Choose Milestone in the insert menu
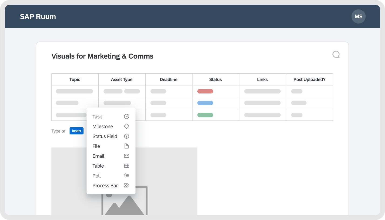Image resolution: width=385 pixels, height=220 pixels. pyautogui.click(x=103, y=127)
